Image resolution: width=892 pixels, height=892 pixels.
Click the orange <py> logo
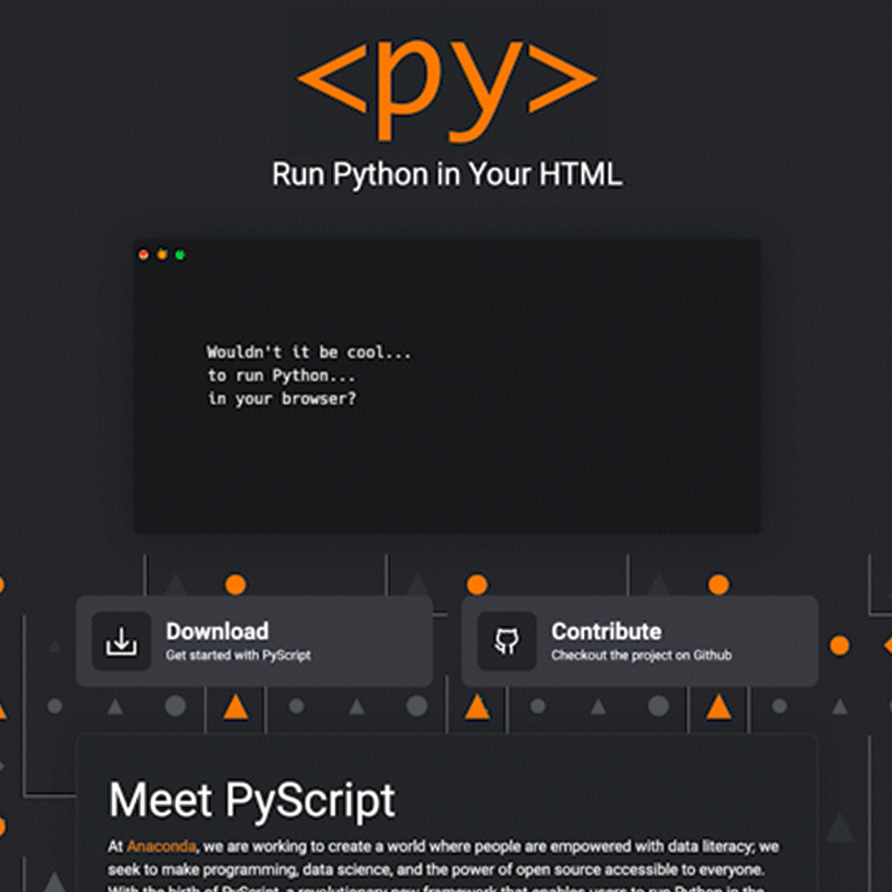(x=447, y=90)
